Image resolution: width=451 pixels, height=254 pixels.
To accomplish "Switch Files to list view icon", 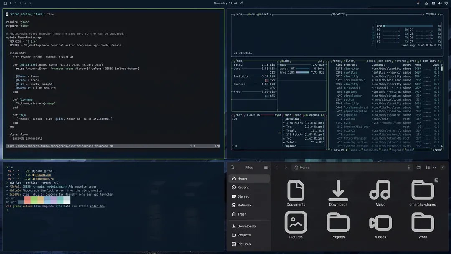I will coord(428,168).
